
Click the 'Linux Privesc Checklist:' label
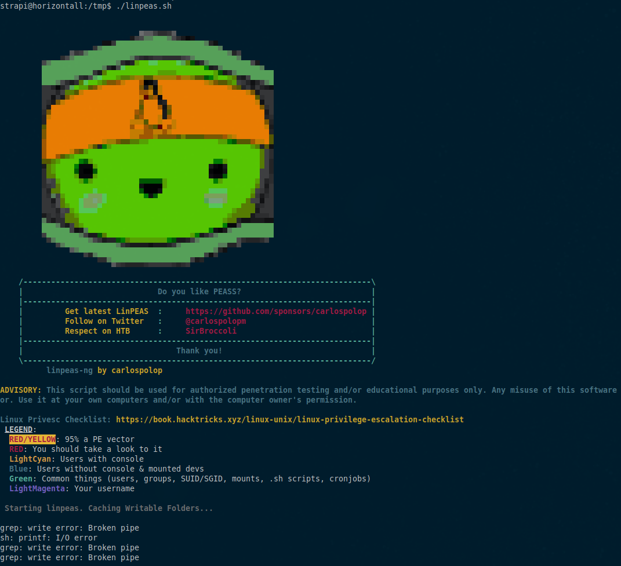[56, 419]
